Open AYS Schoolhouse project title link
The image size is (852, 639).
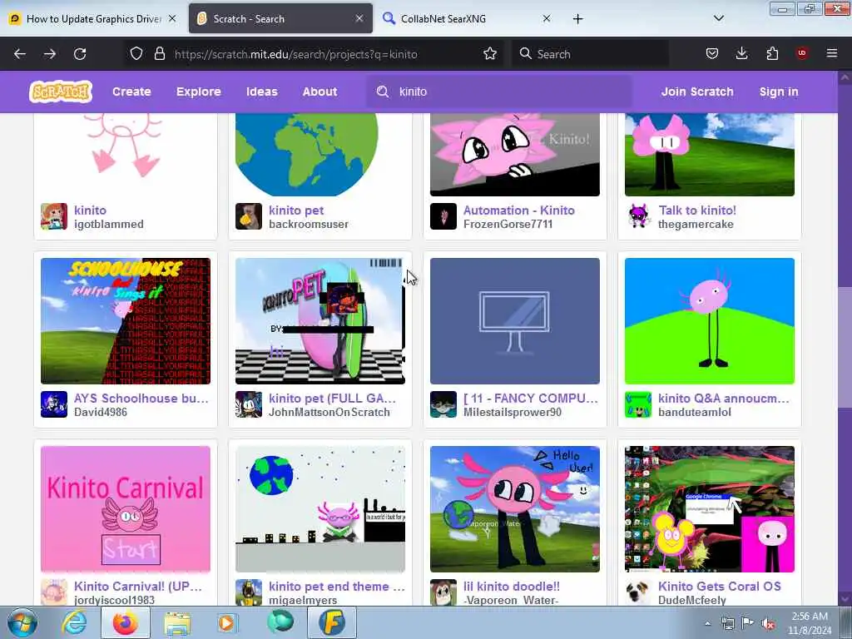(141, 399)
